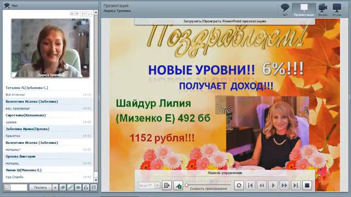This screenshot has width=351, height=197.
Task: Open the dropdown arrow next to Послать
Action: point(55,188)
